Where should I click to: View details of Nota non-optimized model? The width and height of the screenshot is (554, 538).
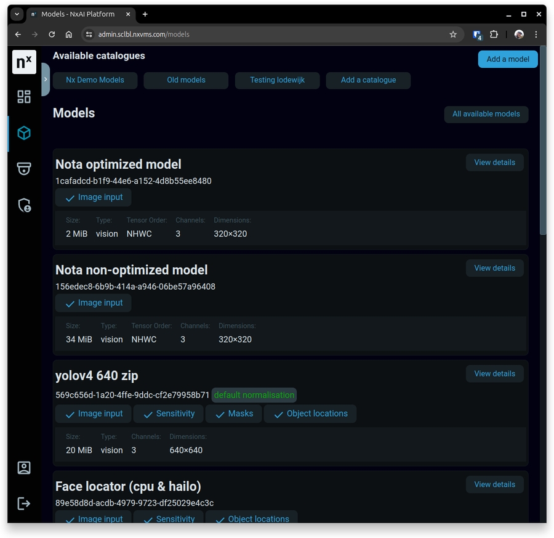[x=494, y=268]
